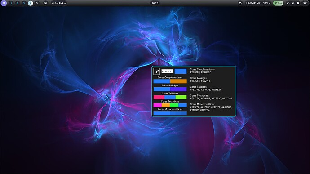Viewport: 310px width, 174px height.
Task: Open the Wi-Fi network icon
Action: click(x=305, y=3)
